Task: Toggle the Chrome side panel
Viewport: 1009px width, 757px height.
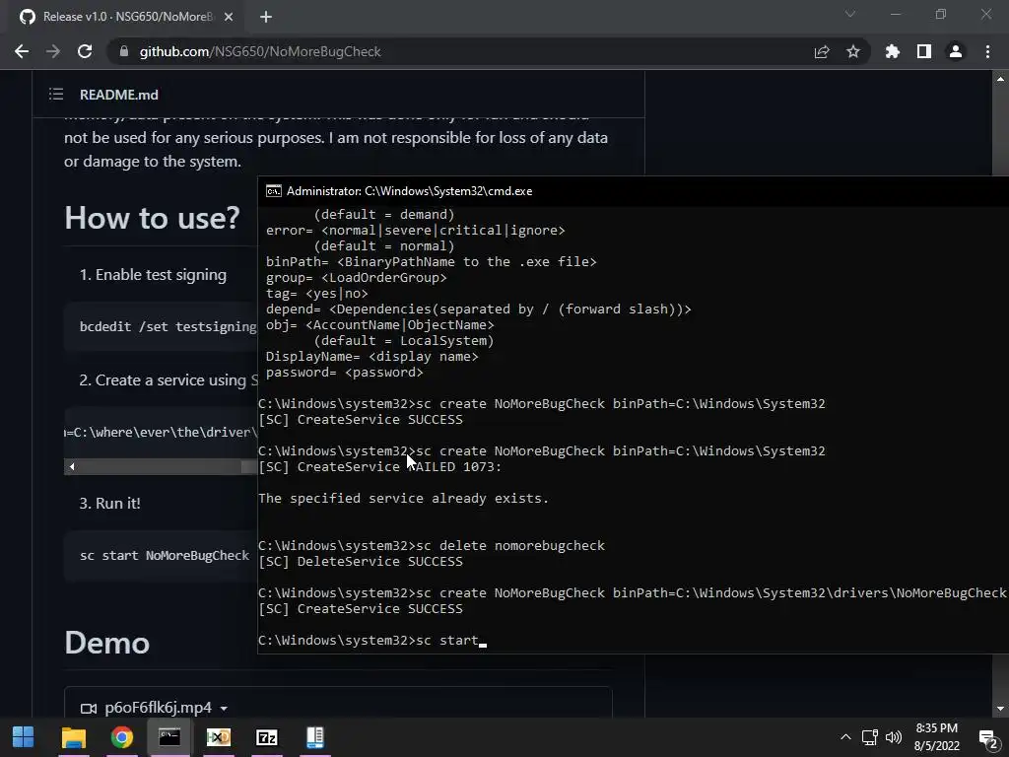Action: [924, 51]
